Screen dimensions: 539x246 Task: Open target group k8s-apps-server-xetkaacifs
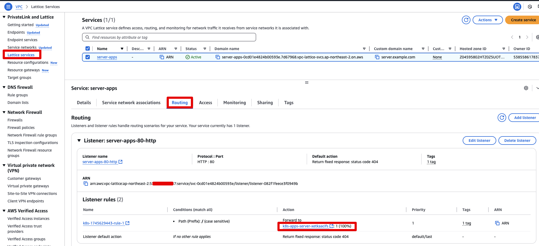click(x=308, y=226)
